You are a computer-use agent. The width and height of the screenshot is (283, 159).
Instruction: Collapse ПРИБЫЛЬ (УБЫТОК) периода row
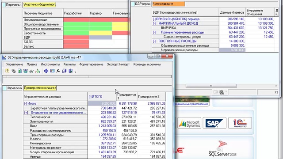(x=154, y=19)
